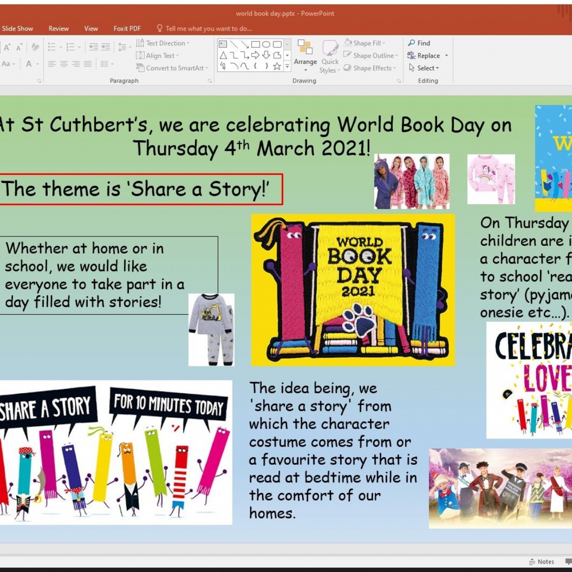Screen dimensions: 572x572
Task: Toggle the Notes pane in status bar
Action: click(x=541, y=562)
